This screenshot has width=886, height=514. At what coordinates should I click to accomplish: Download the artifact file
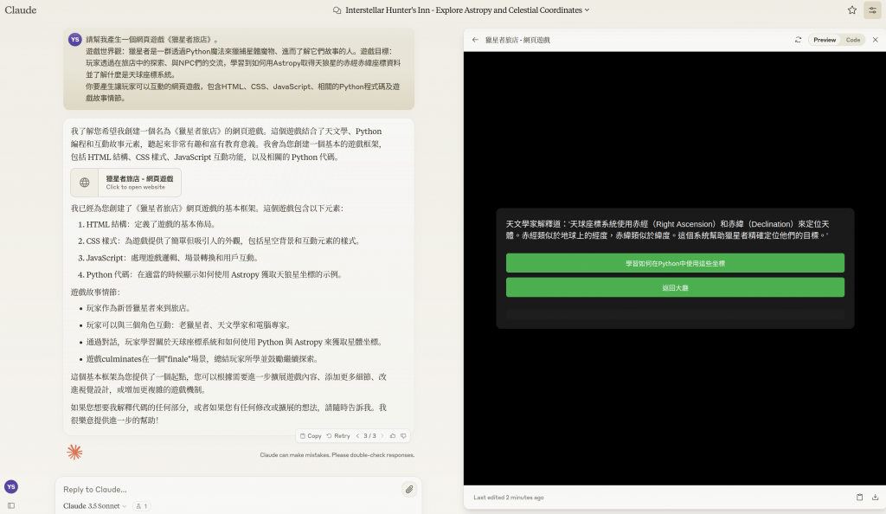coord(876,498)
